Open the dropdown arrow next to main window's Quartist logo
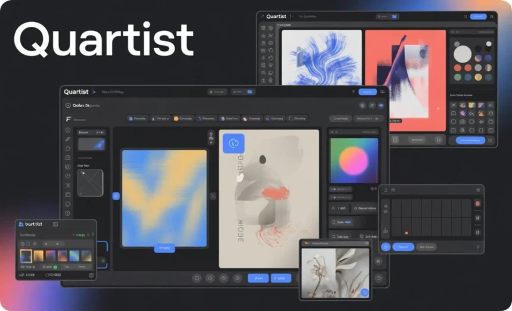Image resolution: width=512 pixels, height=311 pixels. [94, 92]
